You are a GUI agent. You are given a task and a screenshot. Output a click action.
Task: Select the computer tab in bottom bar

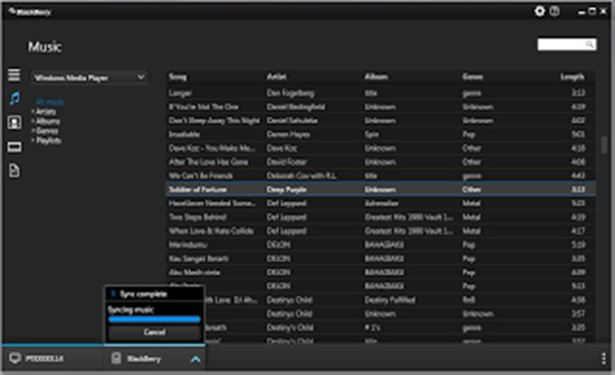point(53,358)
